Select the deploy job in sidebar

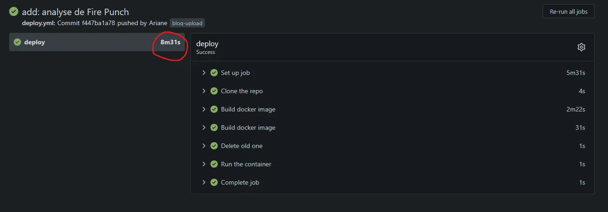pos(97,42)
